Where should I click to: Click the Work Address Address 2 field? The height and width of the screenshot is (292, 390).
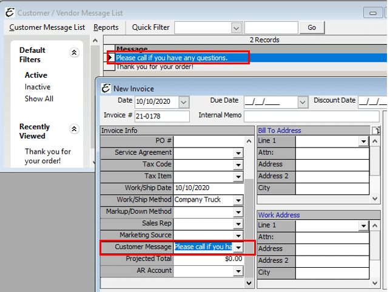[332, 261]
